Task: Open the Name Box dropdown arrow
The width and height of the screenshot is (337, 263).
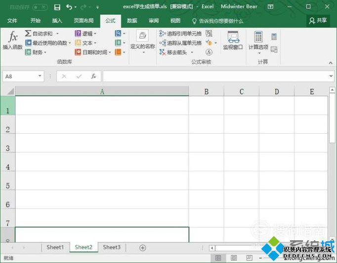Action: (x=40, y=76)
